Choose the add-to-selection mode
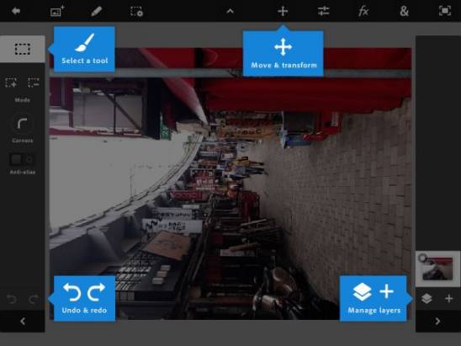This screenshot has width=461, height=346. pyautogui.click(x=11, y=83)
